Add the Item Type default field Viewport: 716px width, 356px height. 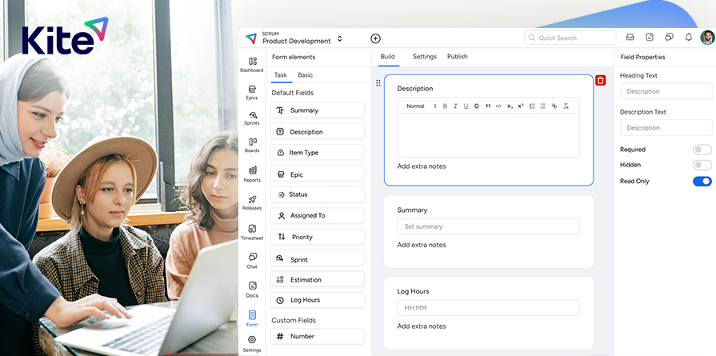318,153
